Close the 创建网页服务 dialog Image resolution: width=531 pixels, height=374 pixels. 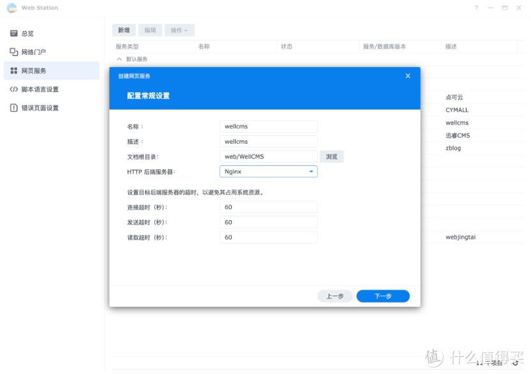[408, 76]
